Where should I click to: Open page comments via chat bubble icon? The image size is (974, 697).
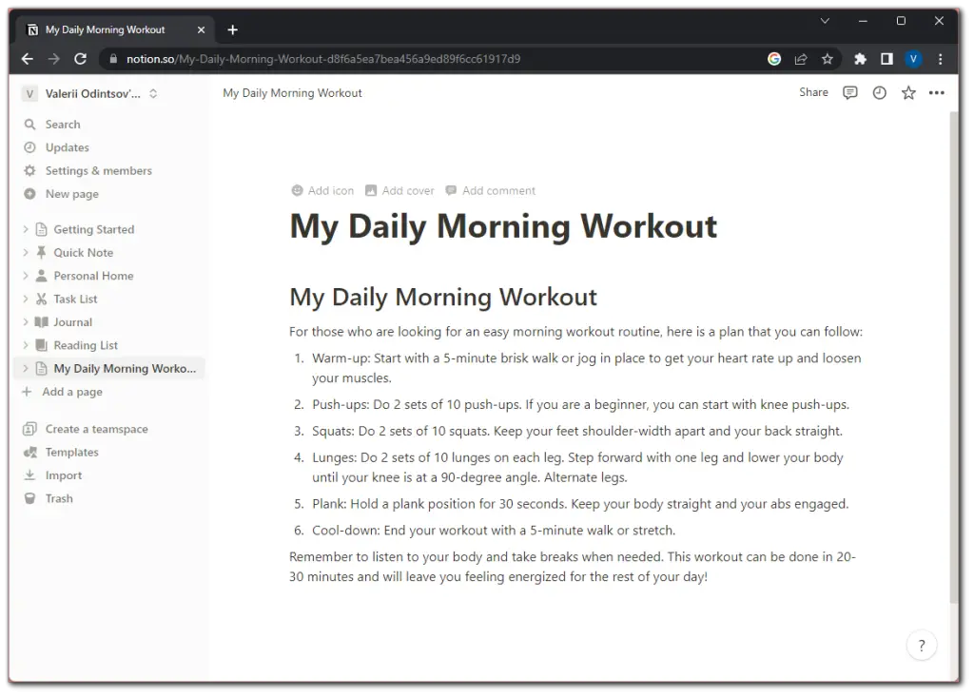[849, 92]
